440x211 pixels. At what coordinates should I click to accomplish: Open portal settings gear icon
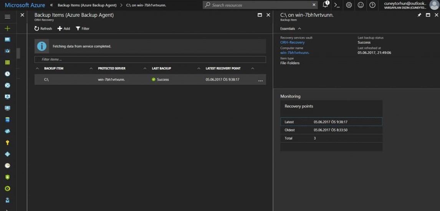[349, 5]
